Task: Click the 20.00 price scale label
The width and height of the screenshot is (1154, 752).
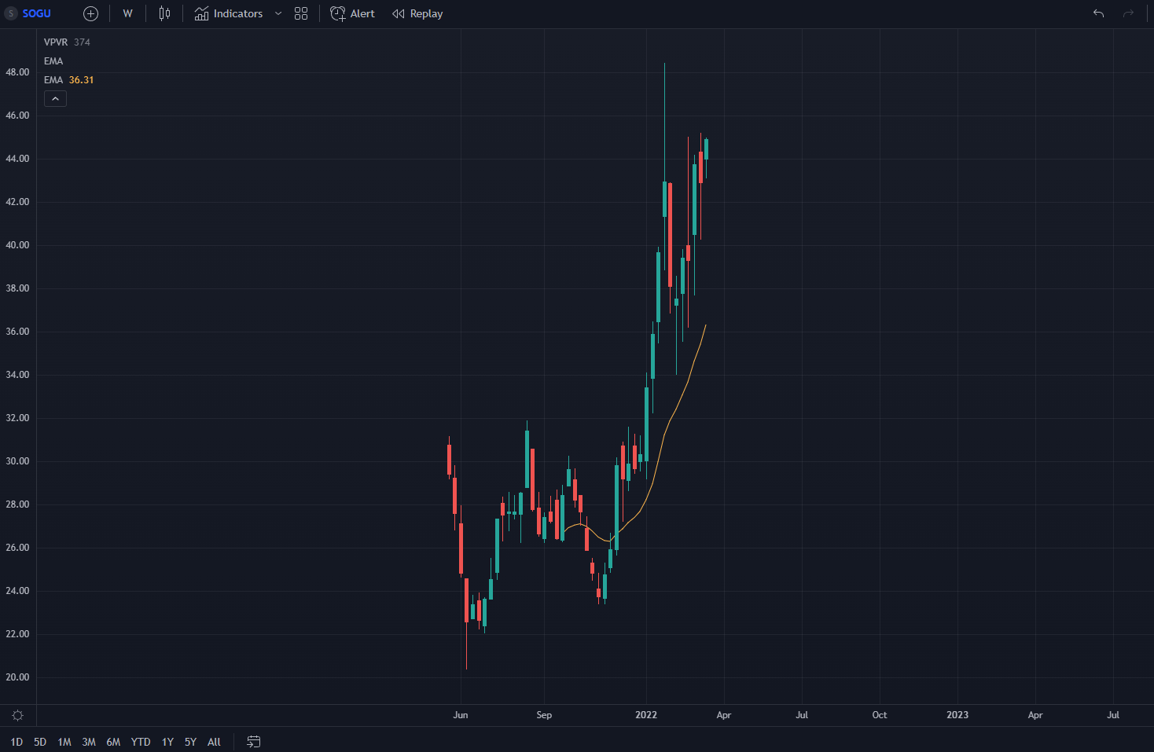Action: [x=17, y=677]
